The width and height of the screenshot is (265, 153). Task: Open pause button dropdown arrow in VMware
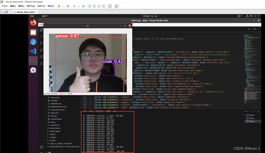62,6
